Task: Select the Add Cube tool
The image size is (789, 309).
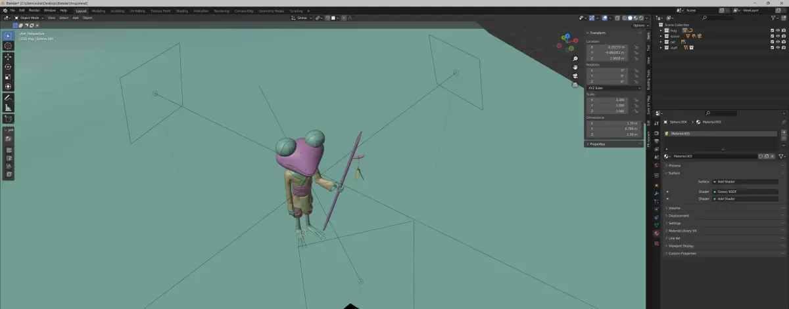Action: click(x=9, y=119)
